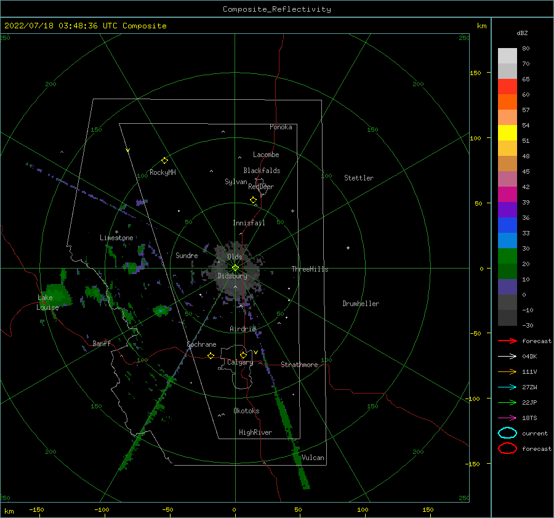Viewport: 554px width, 518px height.
Task: Click the Ponoka city label
Action: pos(281,127)
